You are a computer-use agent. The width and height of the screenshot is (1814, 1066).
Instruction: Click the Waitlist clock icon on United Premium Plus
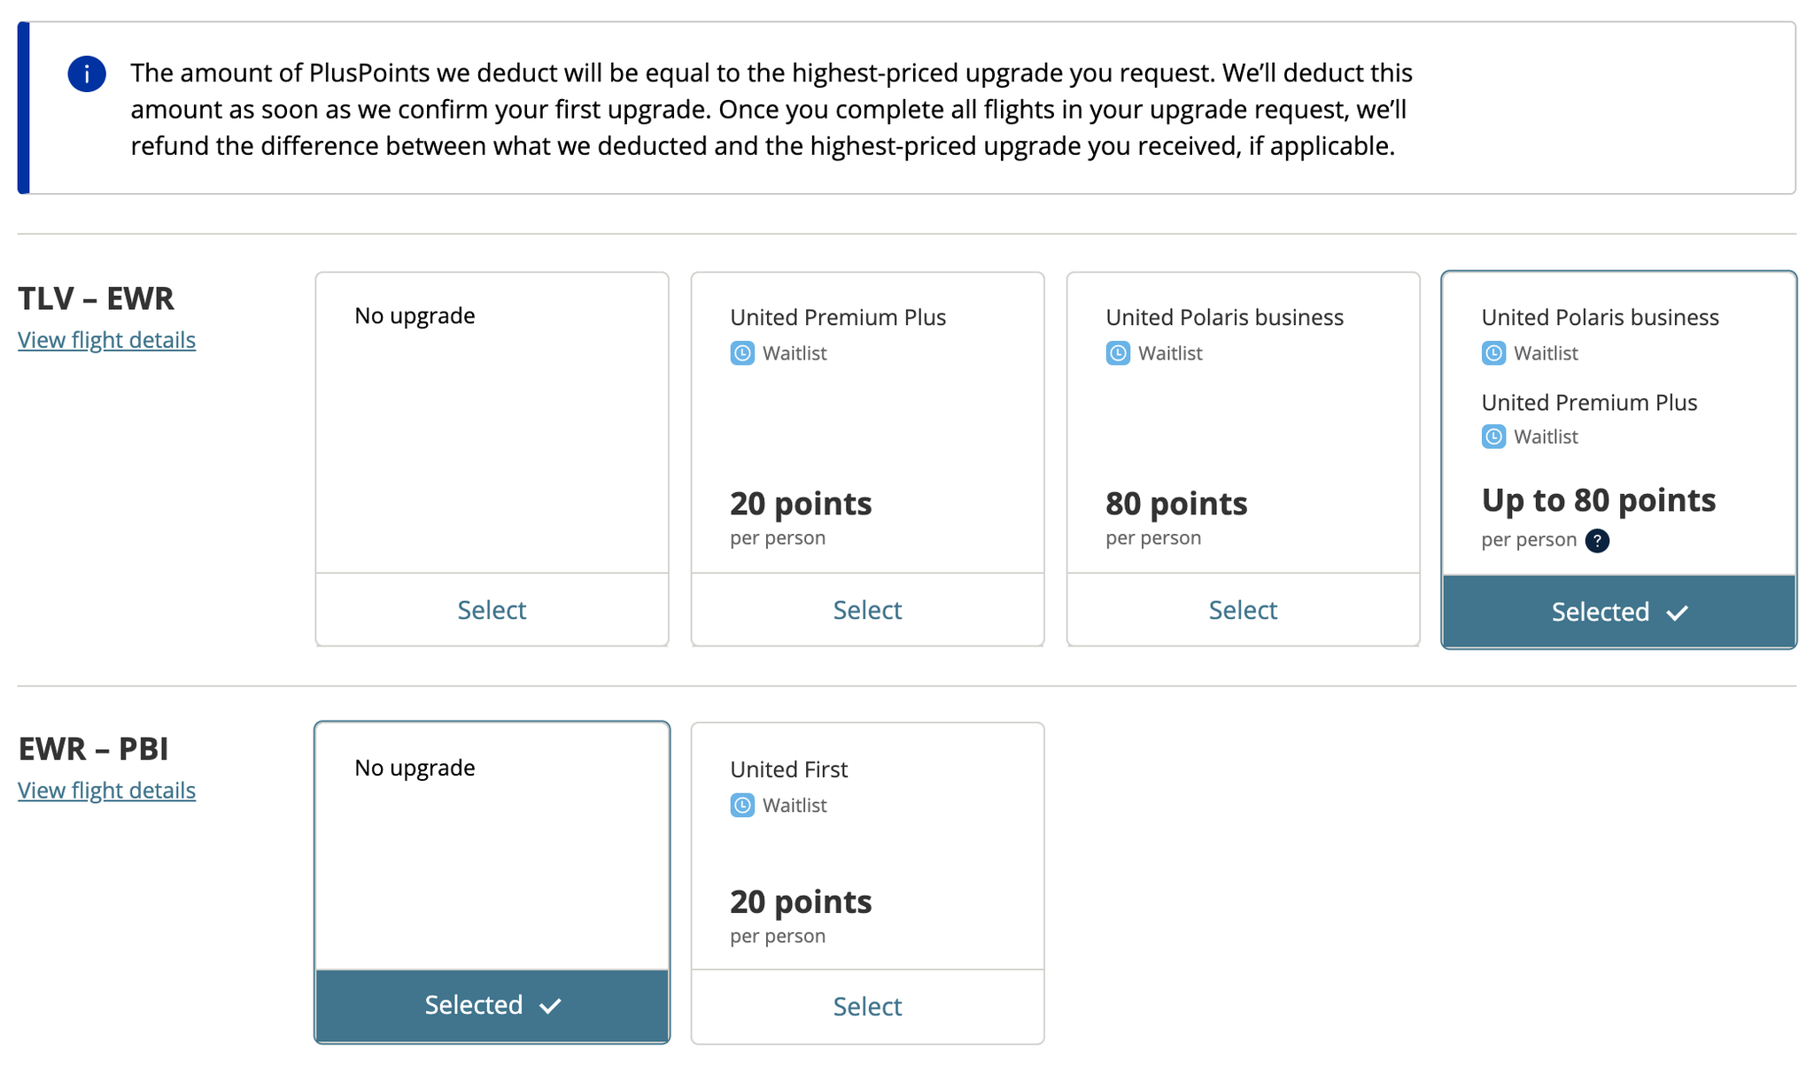point(741,353)
